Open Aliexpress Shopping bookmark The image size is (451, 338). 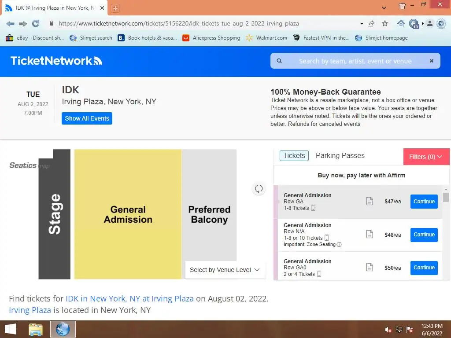click(x=211, y=38)
